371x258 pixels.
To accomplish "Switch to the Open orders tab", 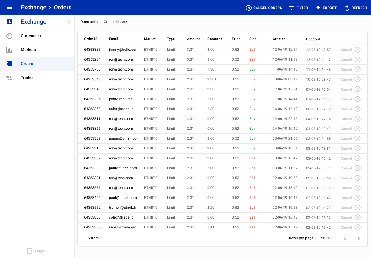I will 90,22.
